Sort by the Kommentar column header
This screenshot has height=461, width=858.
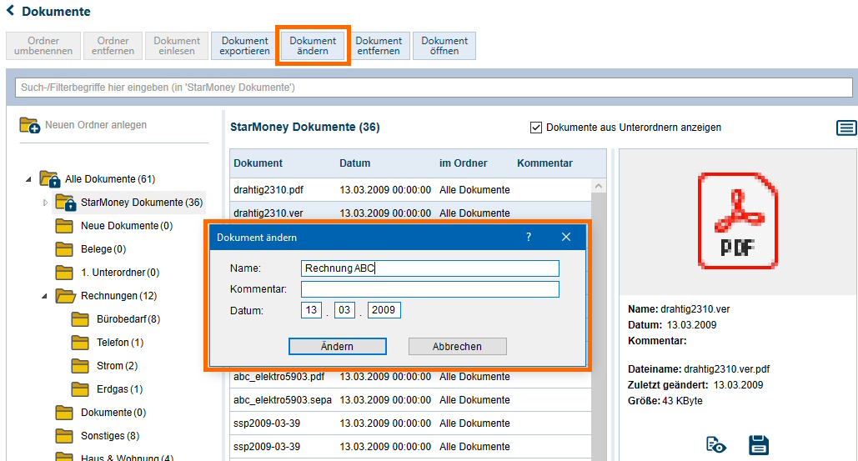coord(544,163)
